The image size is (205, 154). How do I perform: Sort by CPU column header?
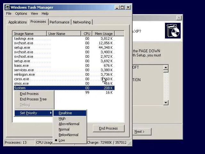tap(87, 34)
